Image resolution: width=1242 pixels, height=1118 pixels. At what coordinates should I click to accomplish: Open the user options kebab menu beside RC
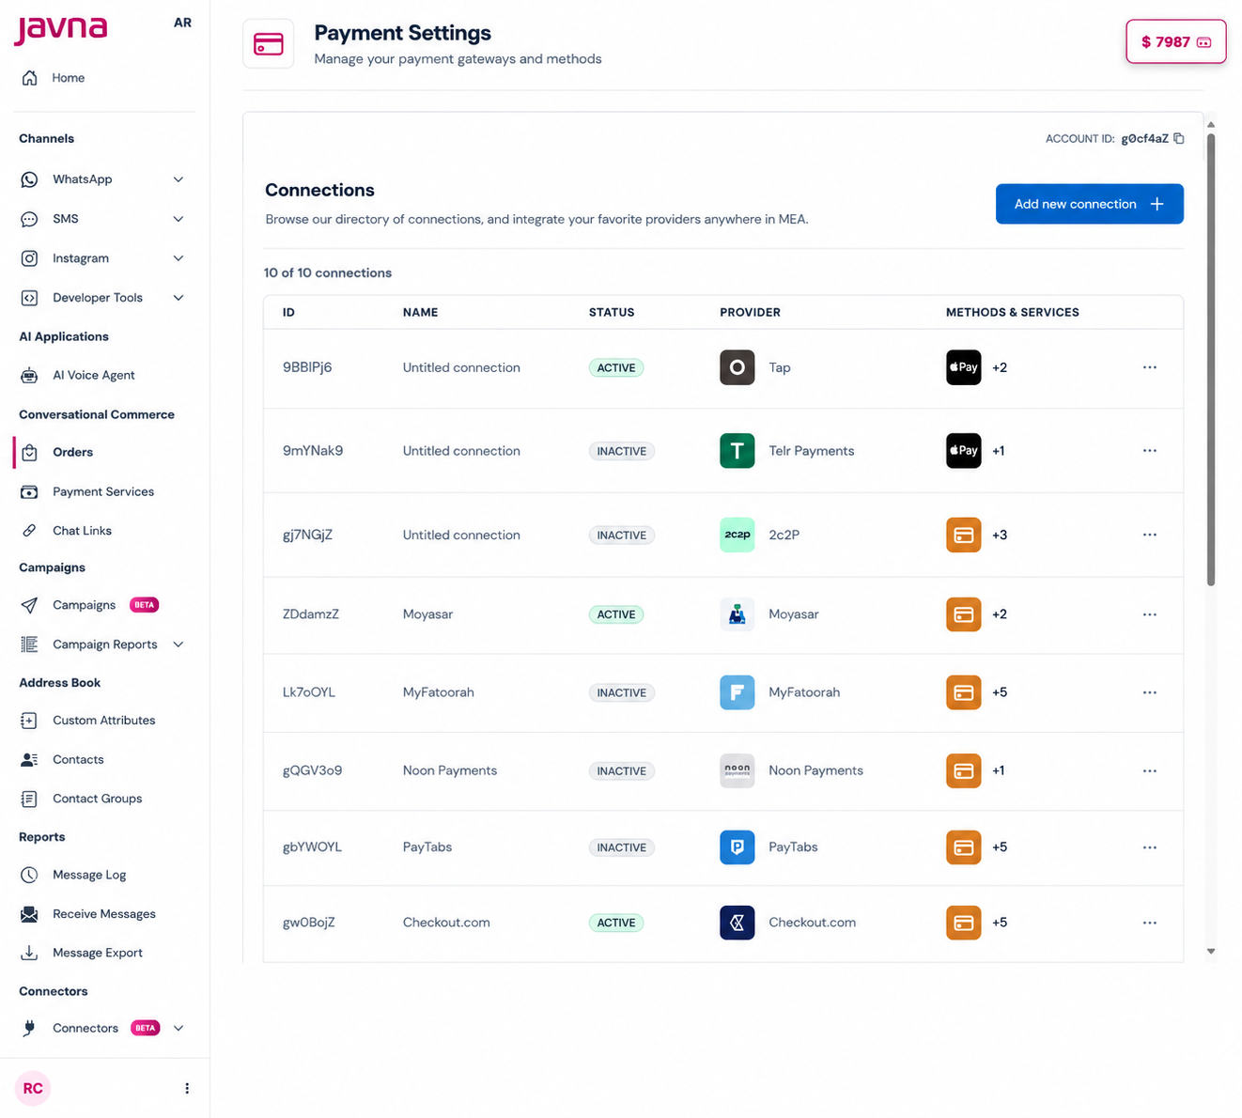(187, 1088)
